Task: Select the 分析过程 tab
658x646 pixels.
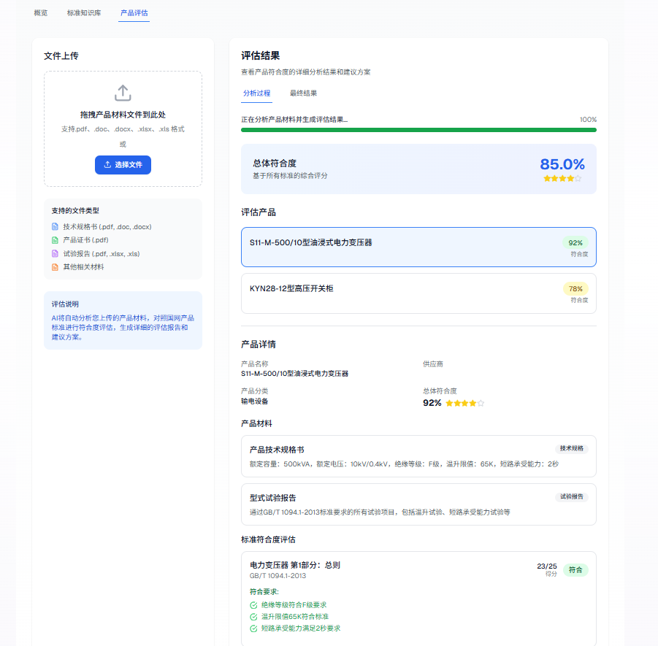Action: [x=256, y=93]
